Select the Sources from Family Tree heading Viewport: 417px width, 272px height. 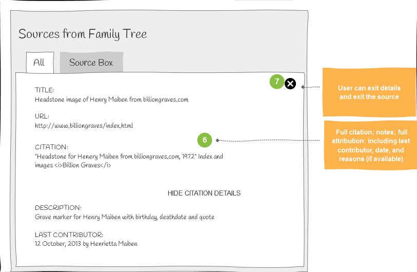[83, 34]
